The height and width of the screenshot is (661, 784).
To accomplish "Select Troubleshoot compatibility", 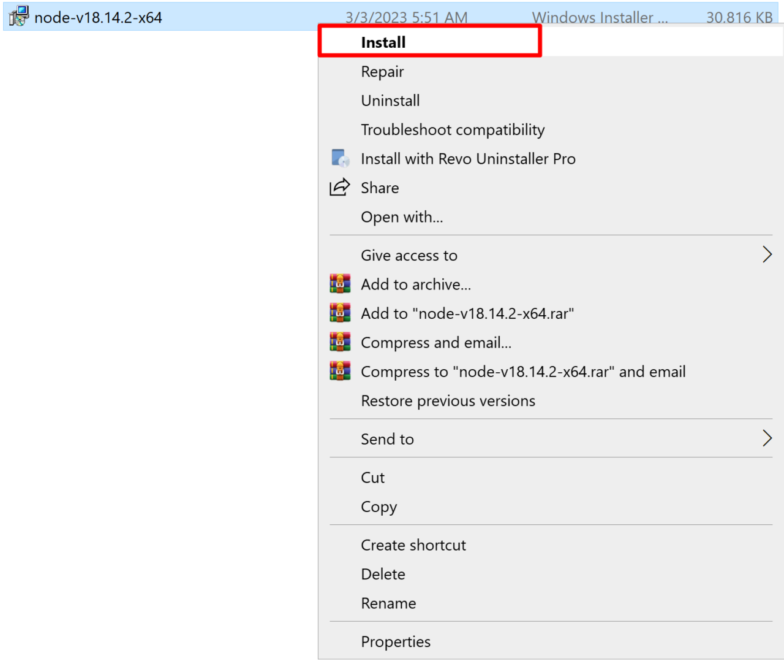I will pos(453,129).
